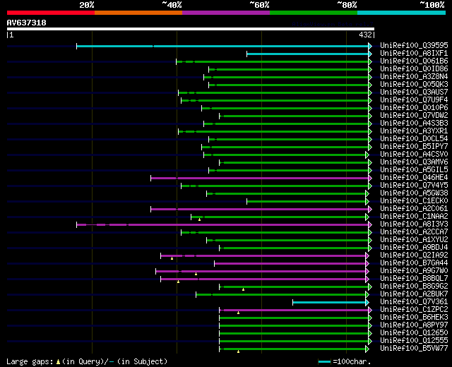The image size is (452, 367).
Task: Click the UniRef100_A8I3V3 label
Action: (x=414, y=224)
